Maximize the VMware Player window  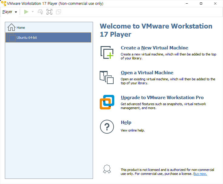pyautogui.click(x=201, y=3)
